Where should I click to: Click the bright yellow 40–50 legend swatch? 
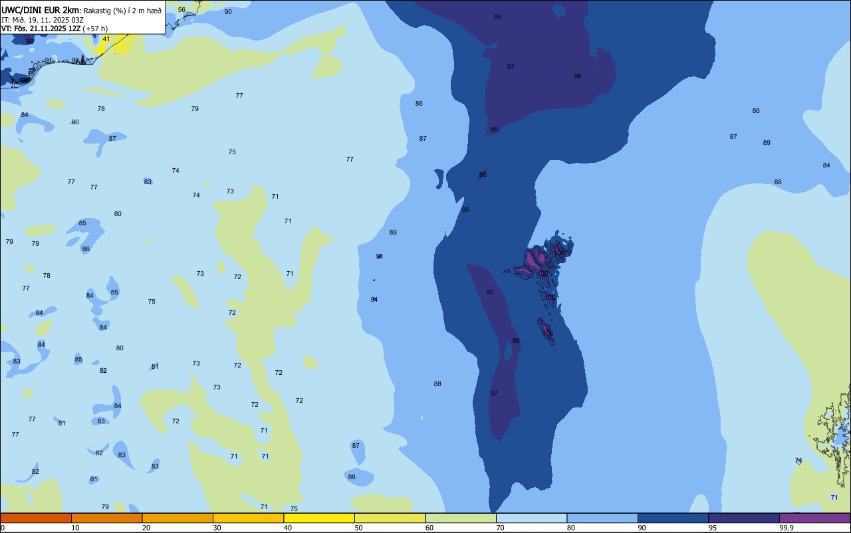tap(319, 518)
